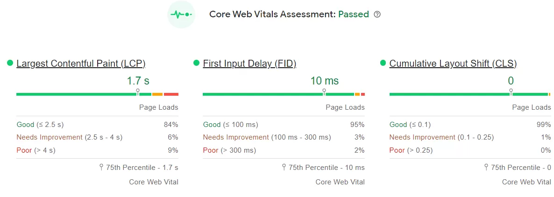The width and height of the screenshot is (554, 197).
Task: Click the help question mark icon
Action: [377, 14]
